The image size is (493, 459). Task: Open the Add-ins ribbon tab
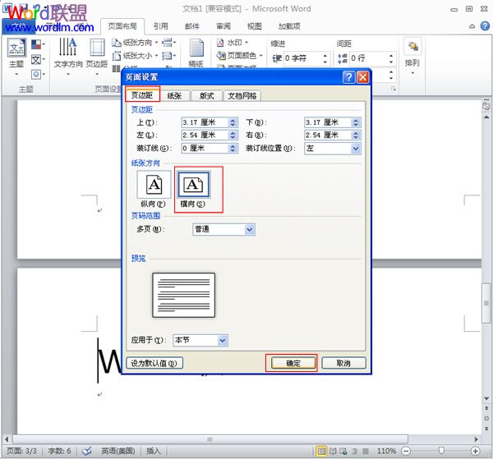pyautogui.click(x=289, y=26)
